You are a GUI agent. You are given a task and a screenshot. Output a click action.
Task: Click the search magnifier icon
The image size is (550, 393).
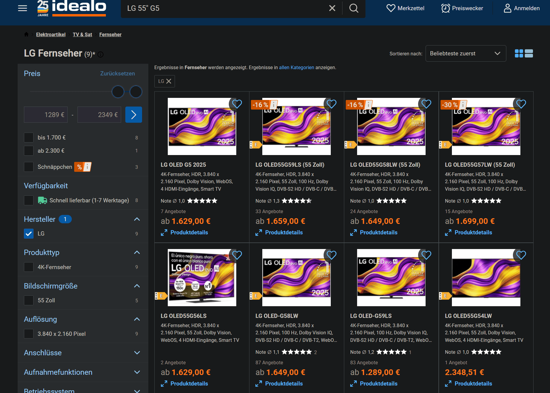[354, 8]
